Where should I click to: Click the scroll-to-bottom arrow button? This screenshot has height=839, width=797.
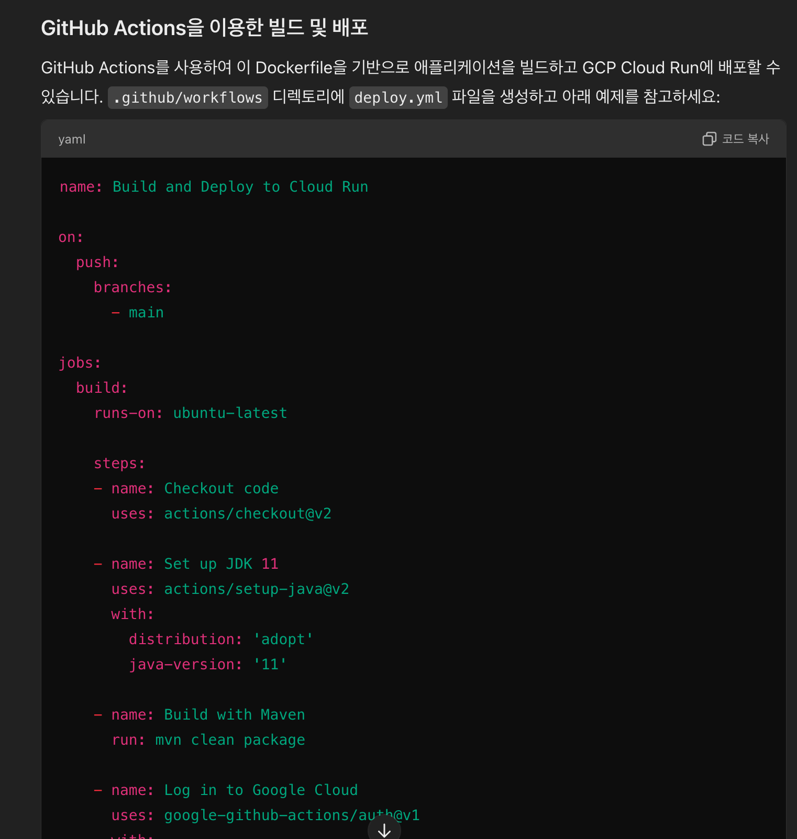384,830
